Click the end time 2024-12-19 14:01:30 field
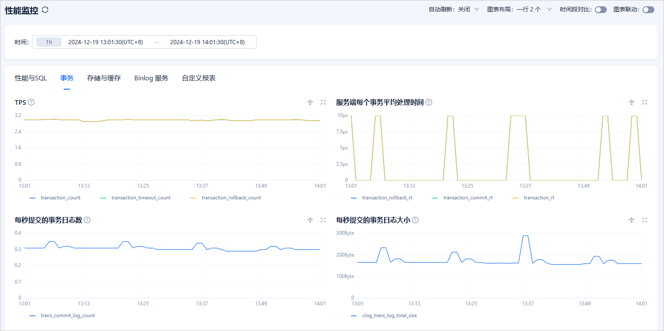 [x=207, y=42]
